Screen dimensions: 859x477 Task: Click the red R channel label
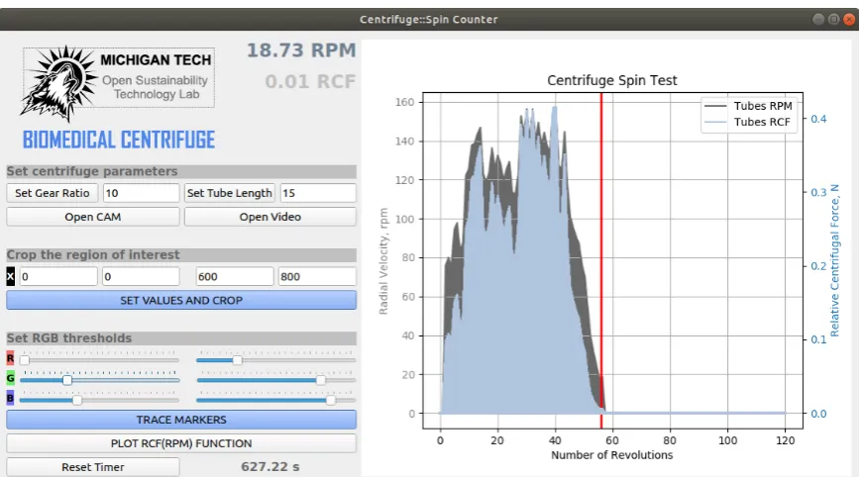(x=11, y=358)
